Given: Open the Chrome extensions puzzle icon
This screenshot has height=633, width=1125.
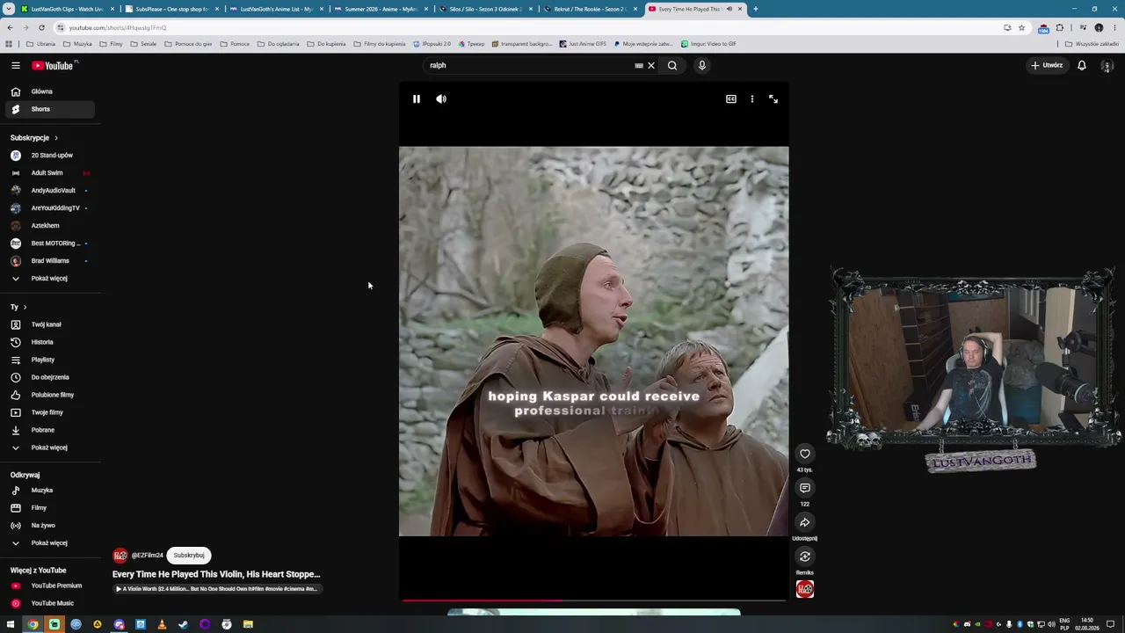Looking at the screenshot, I should (x=1059, y=27).
